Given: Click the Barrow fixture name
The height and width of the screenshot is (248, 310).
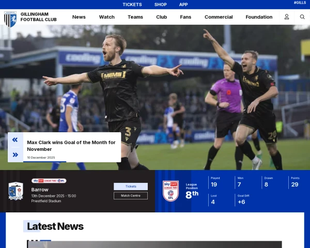Looking at the screenshot, I should 40,190.
